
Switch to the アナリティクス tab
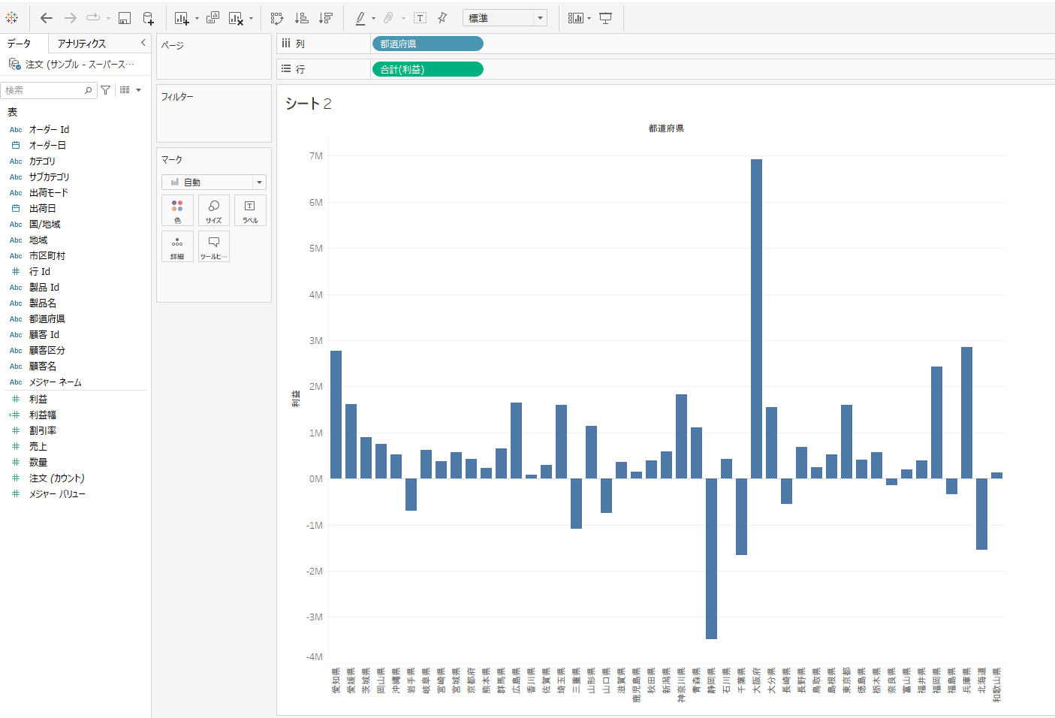(82, 44)
